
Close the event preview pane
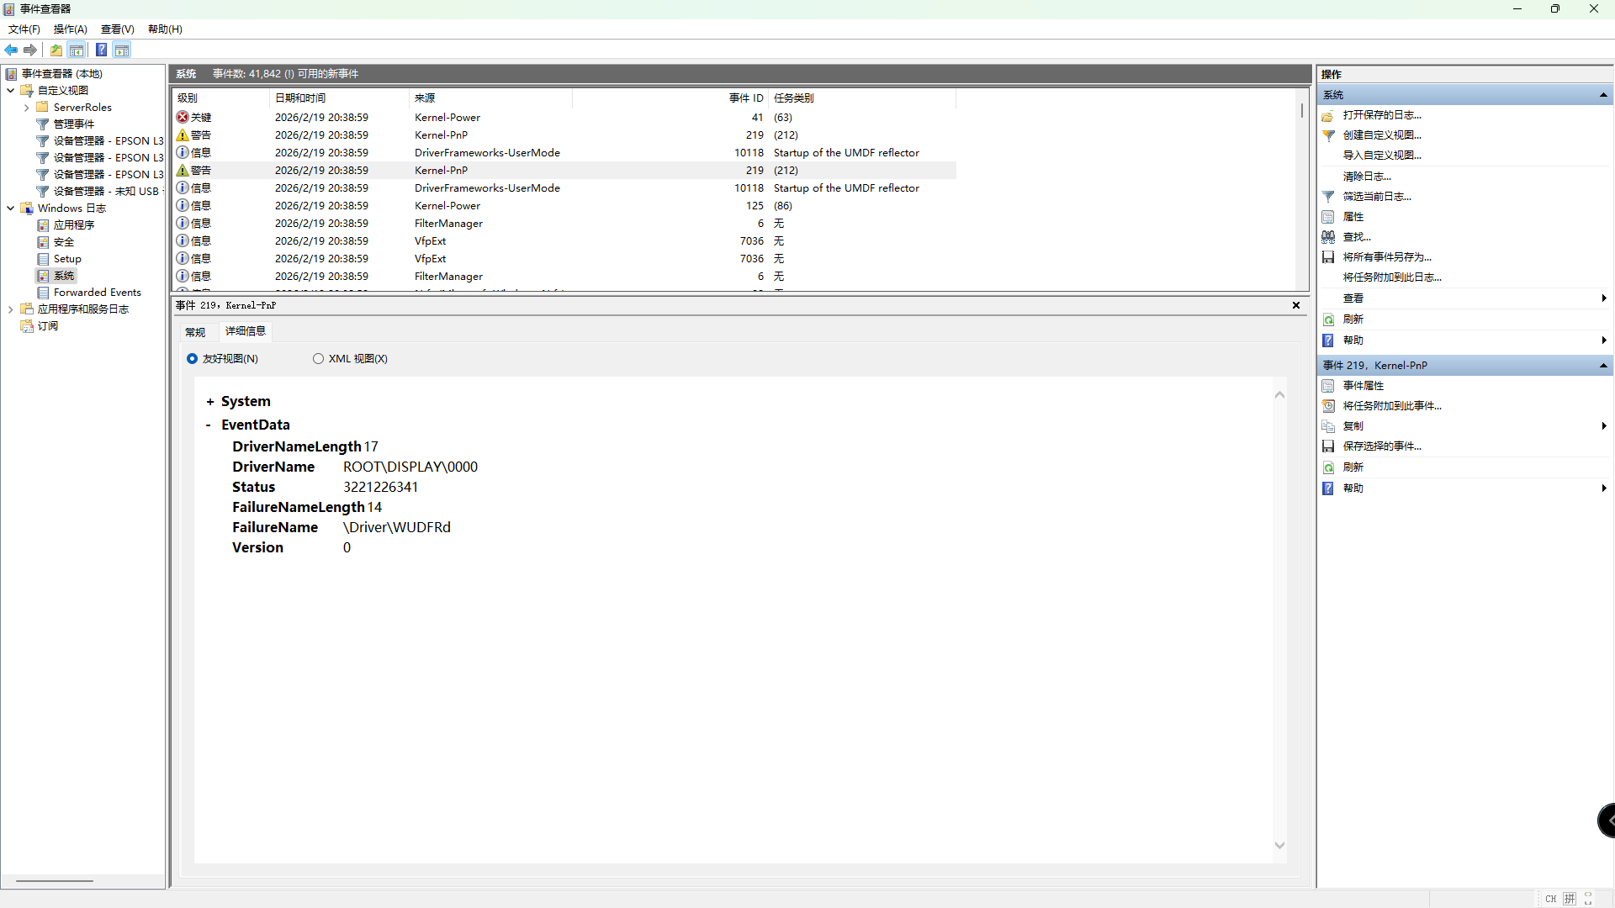[x=1295, y=305]
